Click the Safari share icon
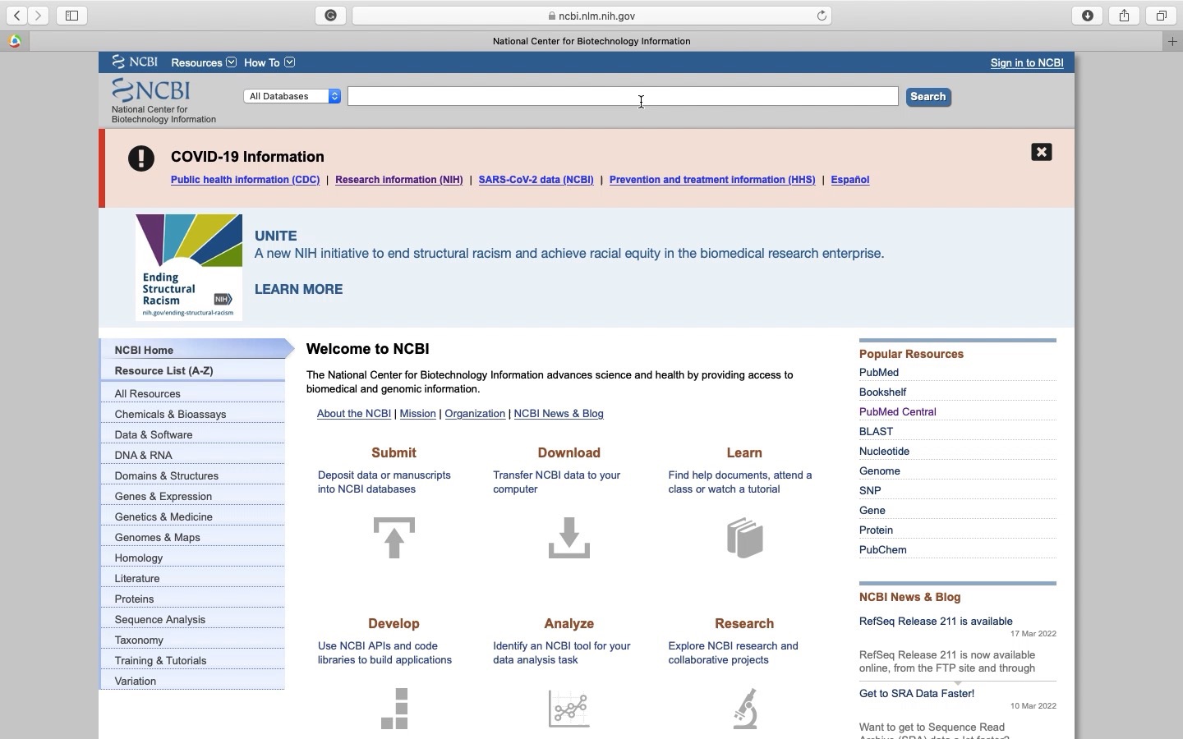This screenshot has width=1183, height=739. tap(1124, 16)
